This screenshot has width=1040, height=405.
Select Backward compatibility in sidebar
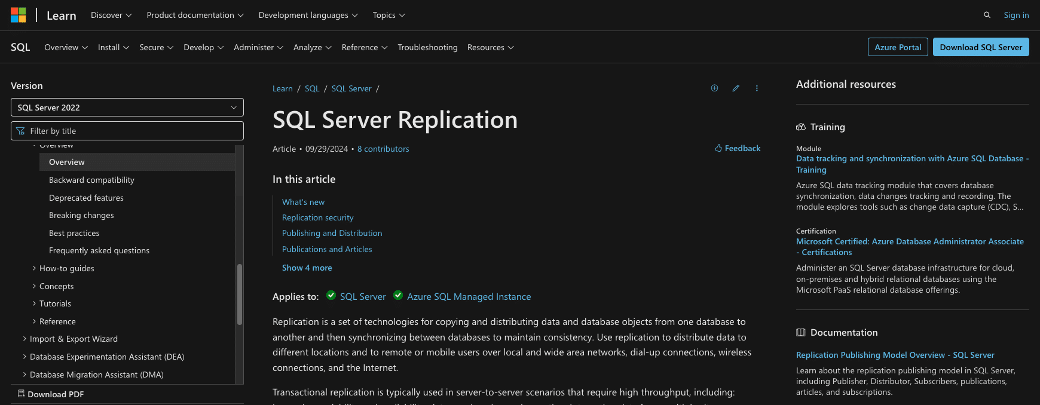pyautogui.click(x=91, y=180)
